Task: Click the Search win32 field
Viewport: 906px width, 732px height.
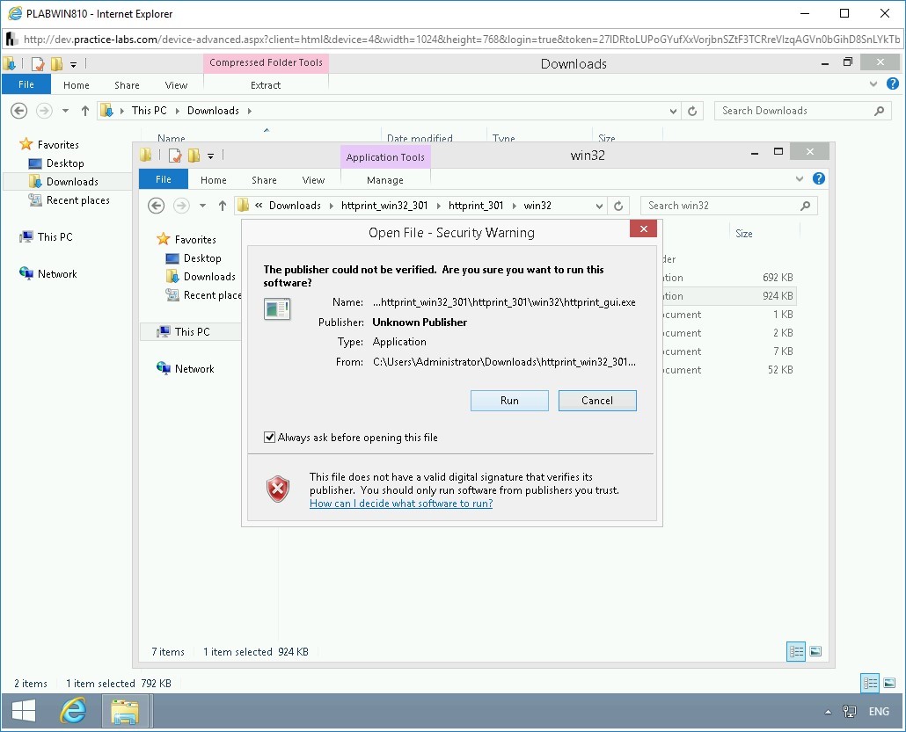Action: (x=721, y=206)
